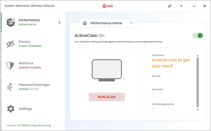Click the Settings gear icon
Screen dimensions: 211x131
(x=11, y=109)
